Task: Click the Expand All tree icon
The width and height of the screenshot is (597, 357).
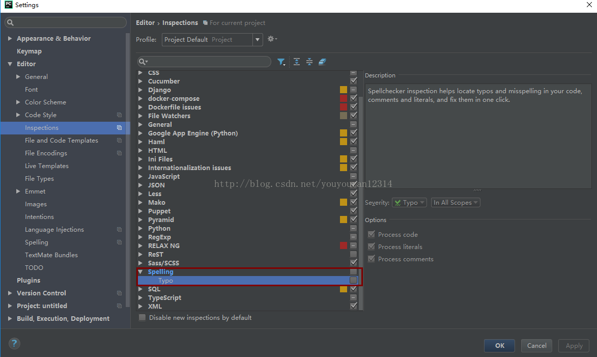Action: coord(297,62)
